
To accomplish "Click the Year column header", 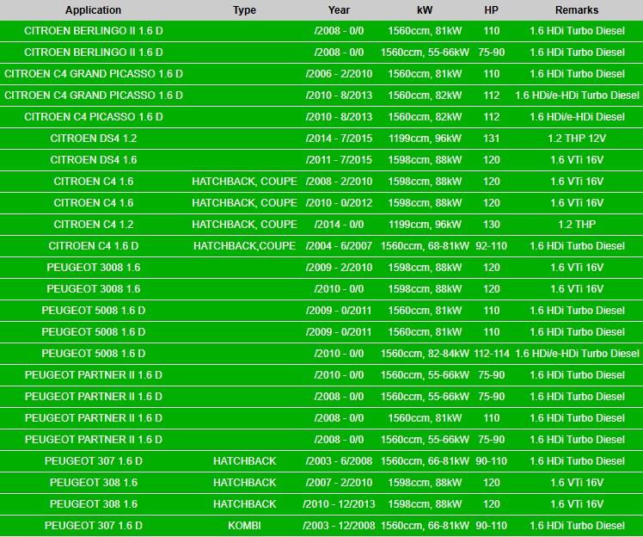I will tap(339, 10).
